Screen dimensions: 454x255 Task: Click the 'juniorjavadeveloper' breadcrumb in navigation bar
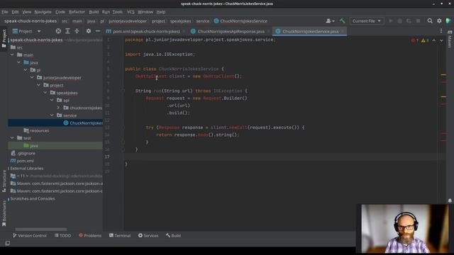pyautogui.click(x=128, y=21)
